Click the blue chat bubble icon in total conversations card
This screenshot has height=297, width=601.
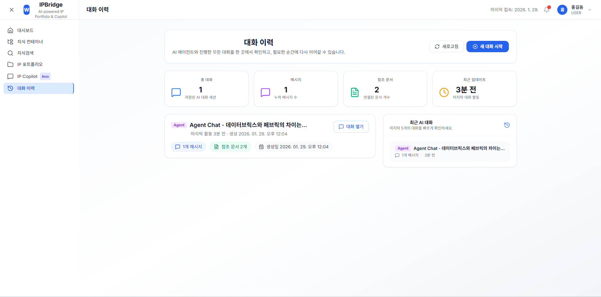coord(176,92)
